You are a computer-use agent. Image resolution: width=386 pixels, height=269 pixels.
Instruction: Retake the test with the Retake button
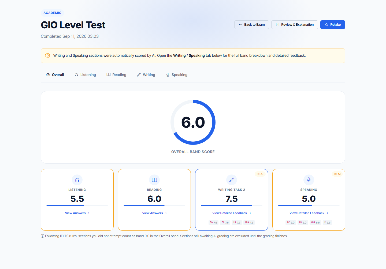click(x=333, y=25)
